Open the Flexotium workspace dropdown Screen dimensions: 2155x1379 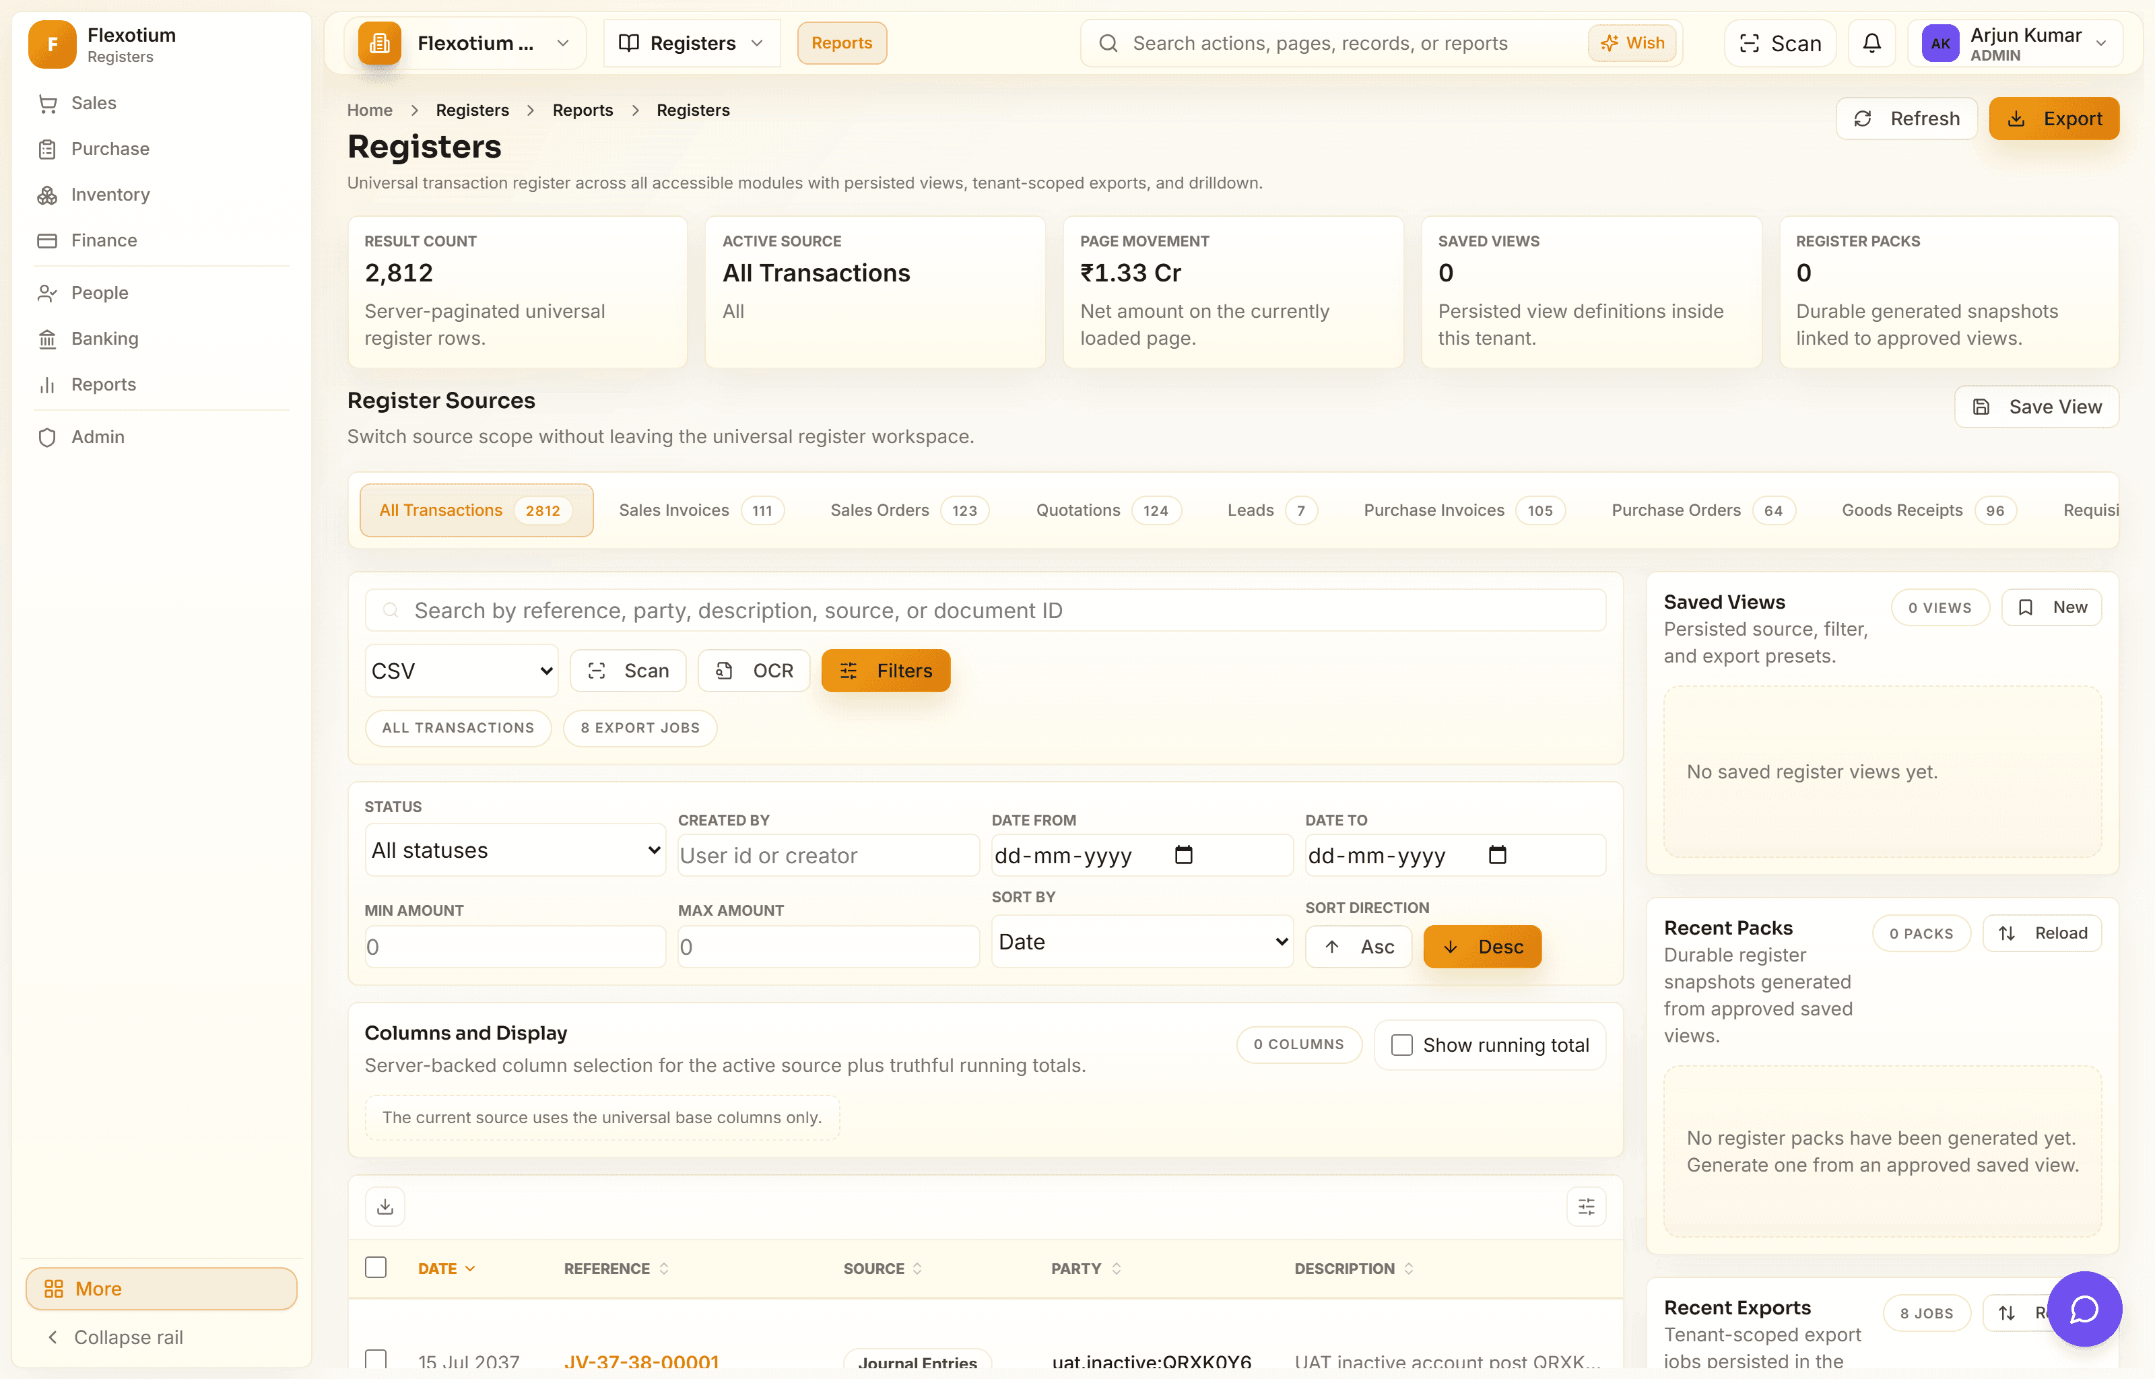[x=465, y=43]
